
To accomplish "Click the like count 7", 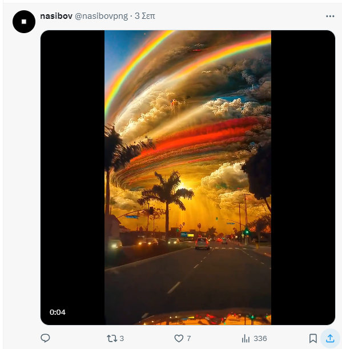I will (x=188, y=339).
